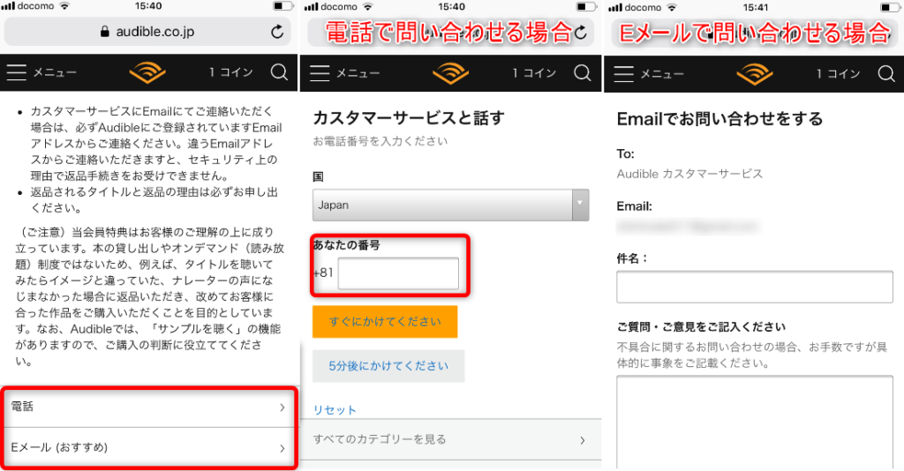Tap lock icon beside audible.co.jp
This screenshot has width=904, height=471.
(104, 32)
